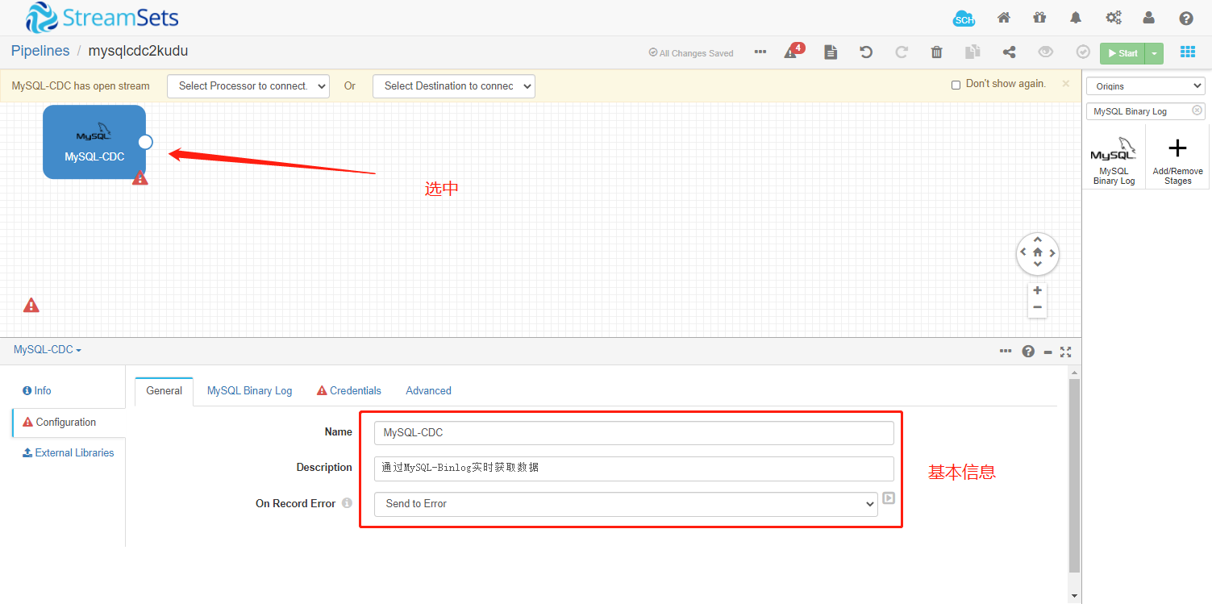
Task: Open the pipeline notes document icon
Action: pos(831,52)
